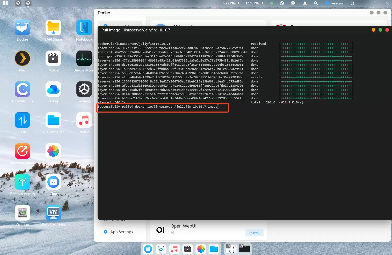This screenshot has height=255, width=392.
Task: Open the File Manager folder in the dock
Action: coord(214,249)
